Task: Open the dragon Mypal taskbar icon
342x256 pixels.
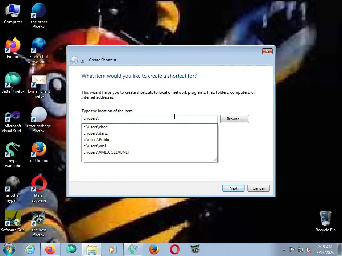Action: (x=133, y=249)
